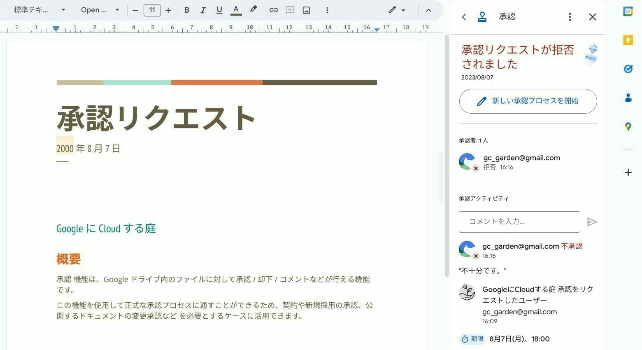This screenshot has width=642, height=350.
Task: Click the 承認アクティビティ section label
Action: pos(484,198)
